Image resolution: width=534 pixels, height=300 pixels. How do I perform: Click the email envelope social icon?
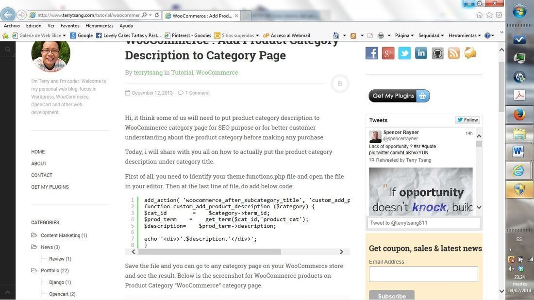click(470, 53)
